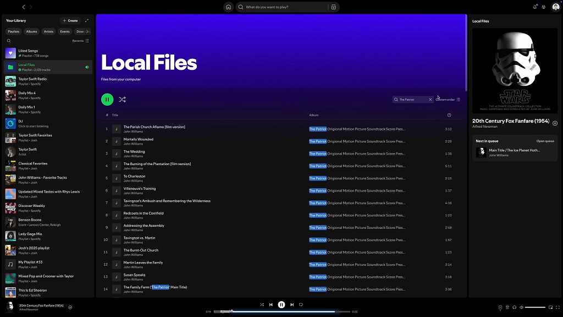Enter full screen mode
This screenshot has width=563, height=317.
point(558,307)
